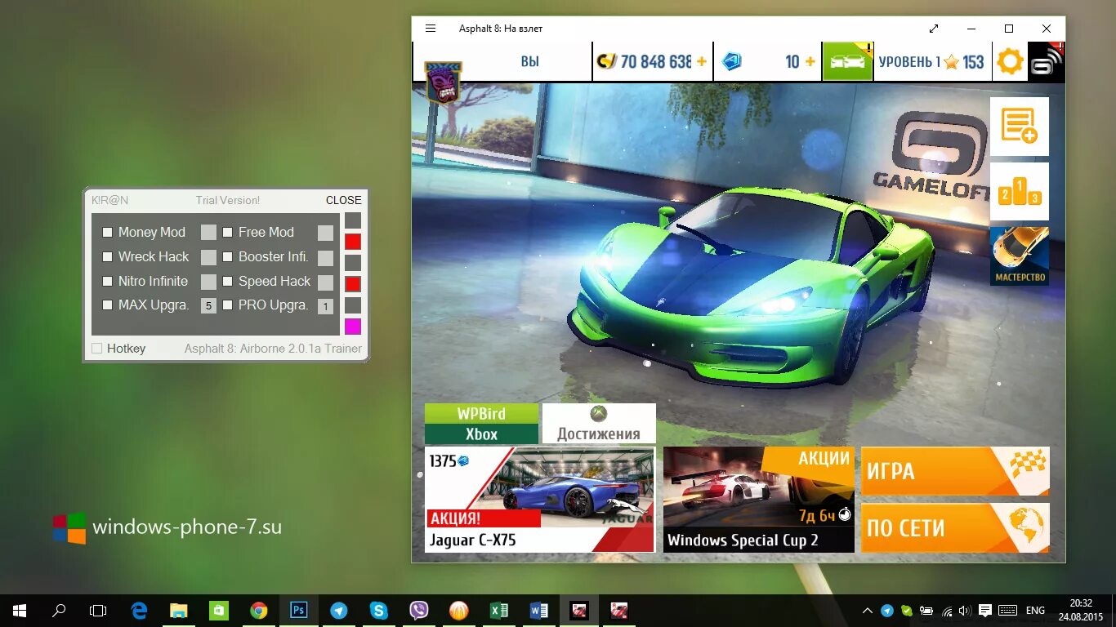This screenshot has height=627, width=1116.
Task: Click CLOSE on the trainer window
Action: tap(343, 200)
